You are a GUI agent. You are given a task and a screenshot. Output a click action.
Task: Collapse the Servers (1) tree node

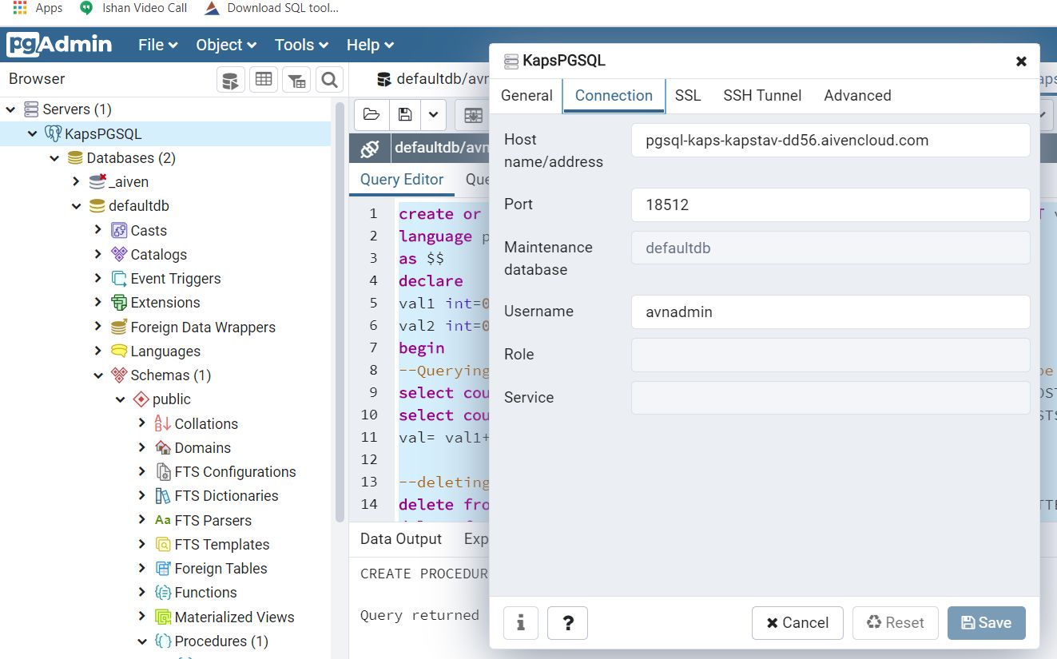11,109
